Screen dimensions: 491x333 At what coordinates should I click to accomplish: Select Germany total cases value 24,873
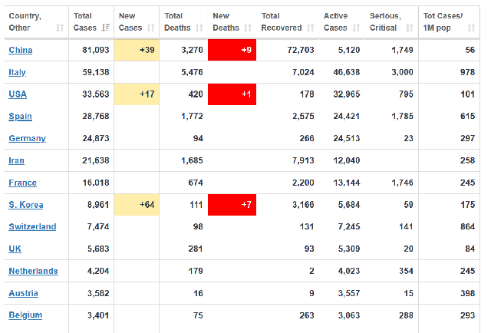96,138
